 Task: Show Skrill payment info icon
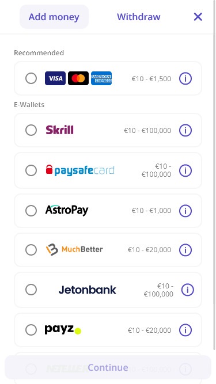pos(185,130)
